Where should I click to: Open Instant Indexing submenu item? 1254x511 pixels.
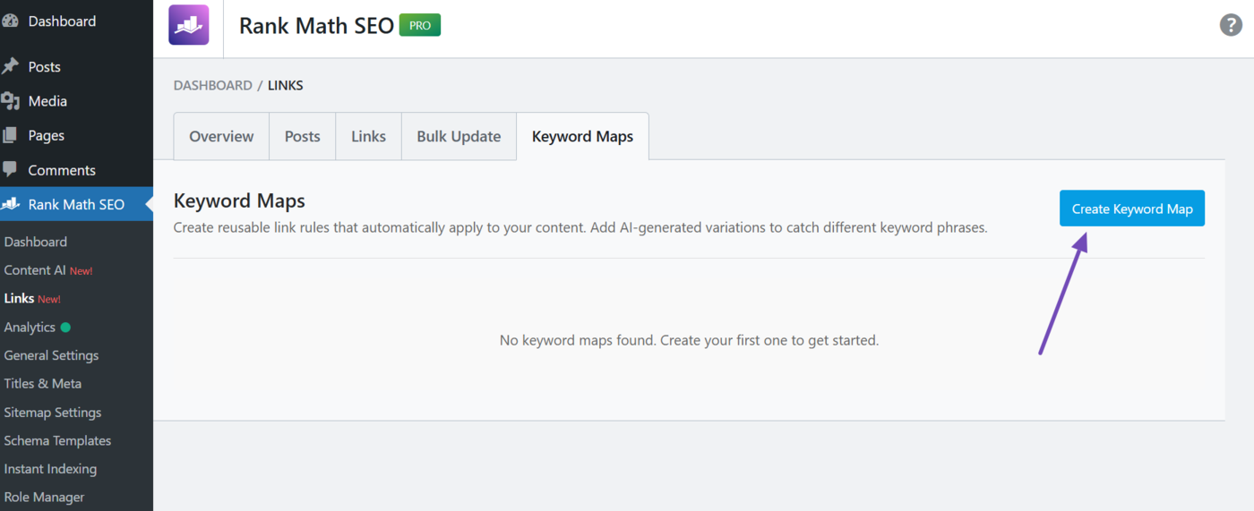tap(50, 468)
